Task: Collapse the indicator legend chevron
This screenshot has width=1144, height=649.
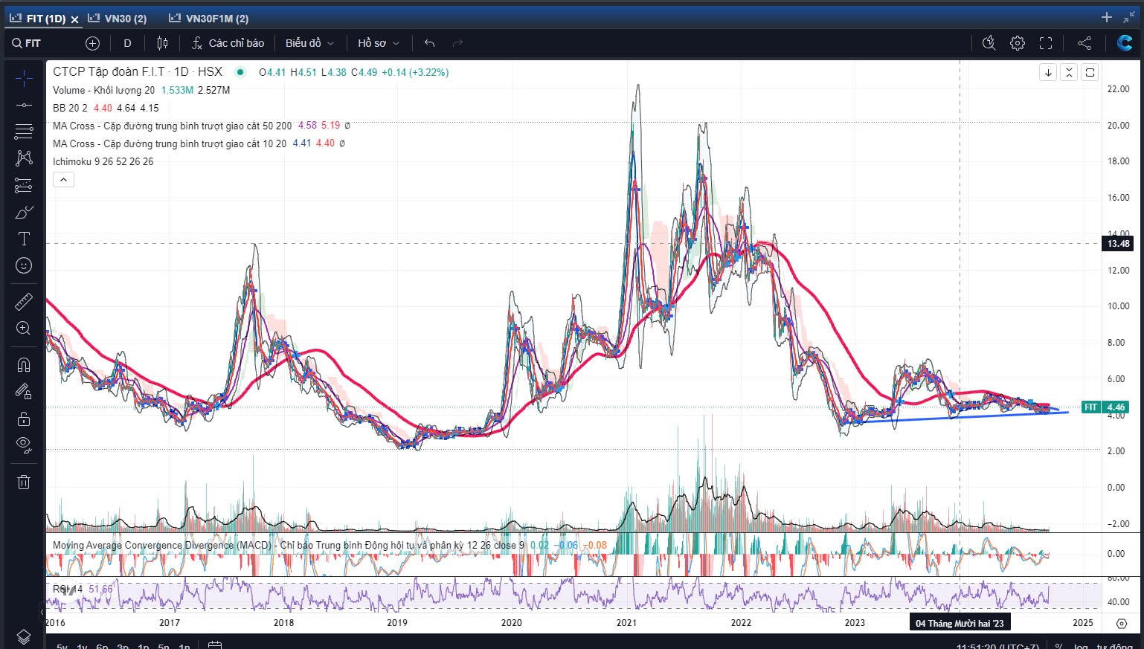Action: [63, 179]
